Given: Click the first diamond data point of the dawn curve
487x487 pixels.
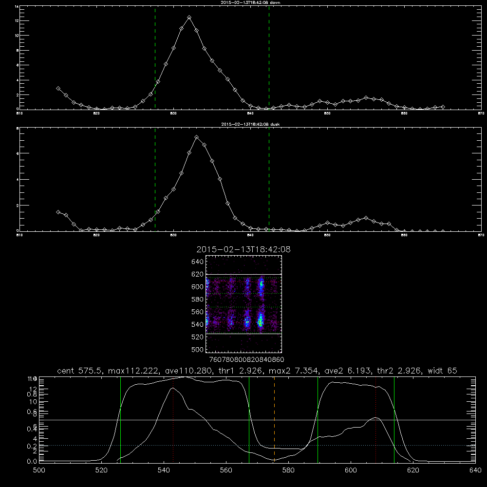Looking at the screenshot, I should tap(58, 89).
